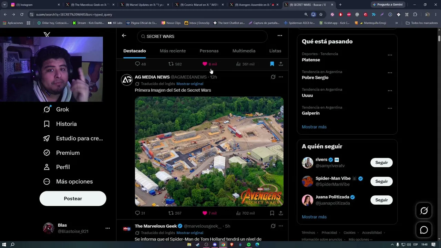Open view stats showing 361 mil

point(245,64)
